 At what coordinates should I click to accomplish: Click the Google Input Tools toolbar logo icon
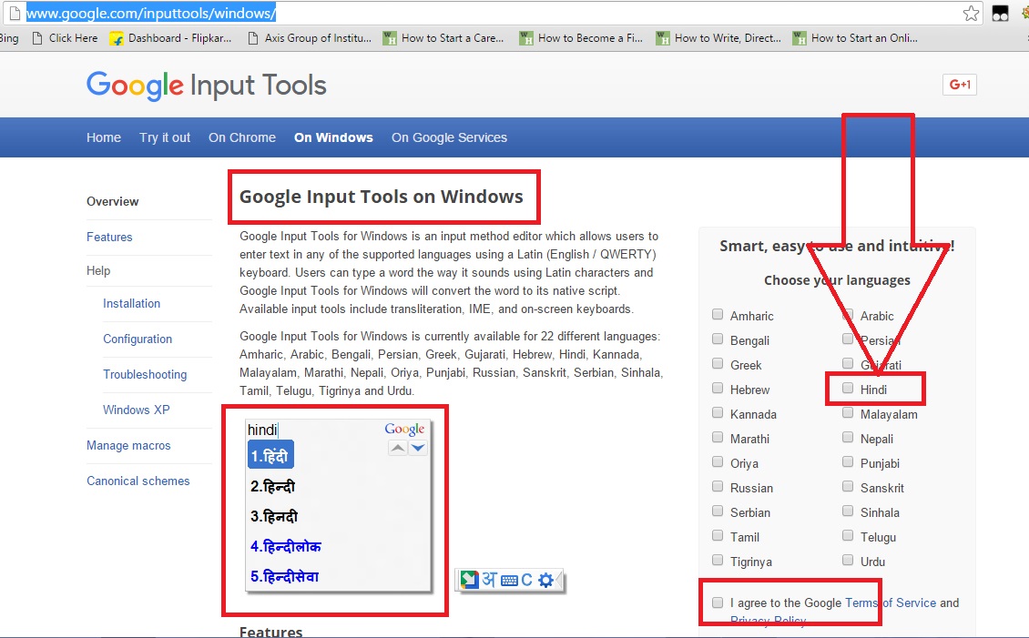click(469, 580)
